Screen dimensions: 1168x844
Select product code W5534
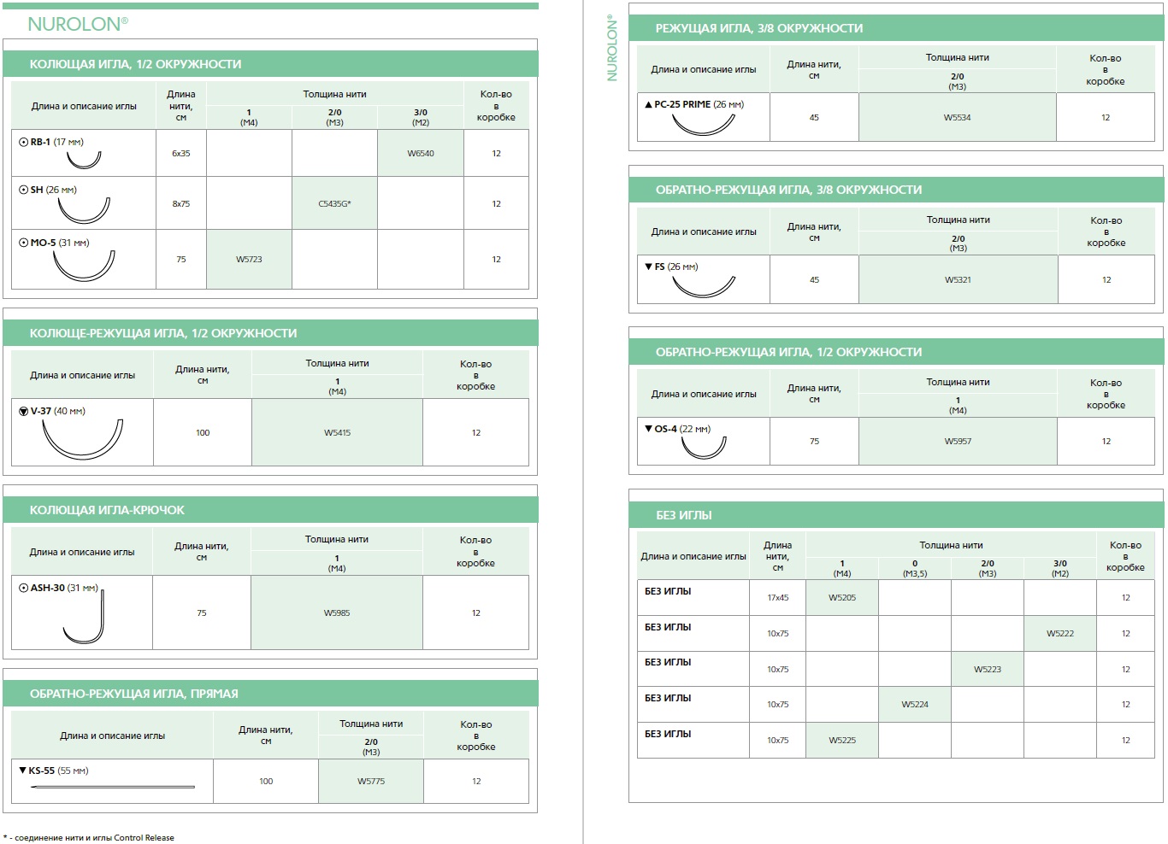coord(957,117)
